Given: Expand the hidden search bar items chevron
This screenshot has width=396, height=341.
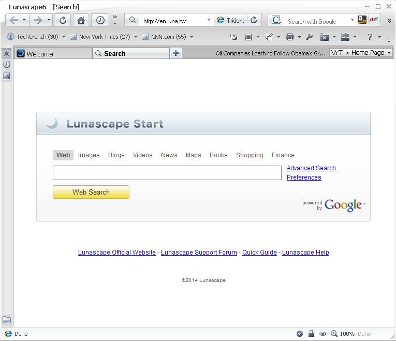Looking at the screenshot, I should click(x=389, y=21).
